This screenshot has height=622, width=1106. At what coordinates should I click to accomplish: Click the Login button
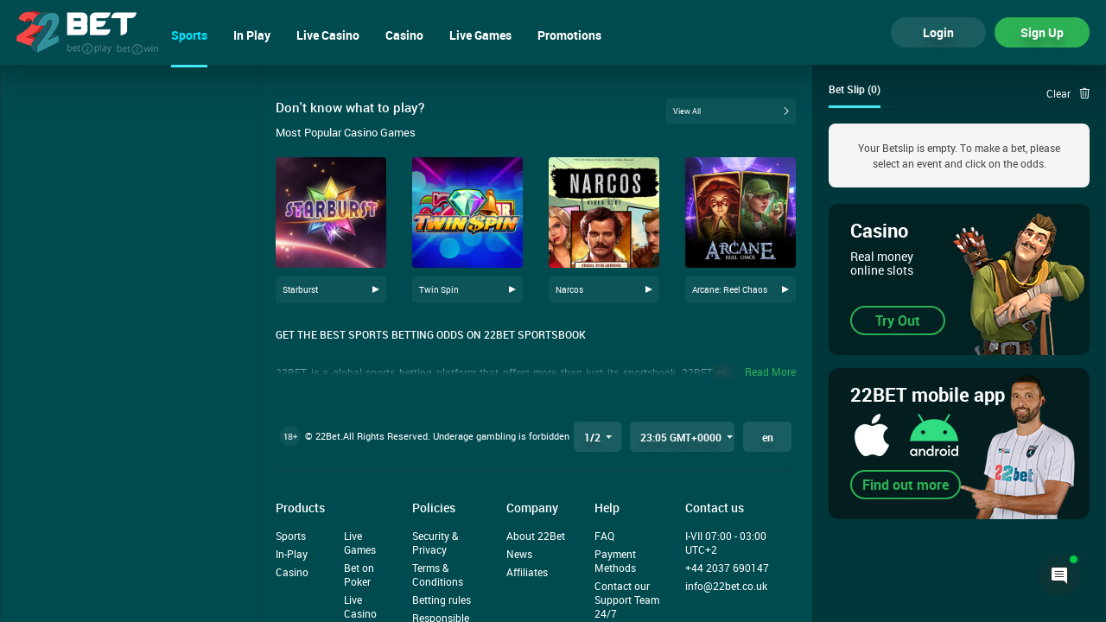(x=938, y=33)
